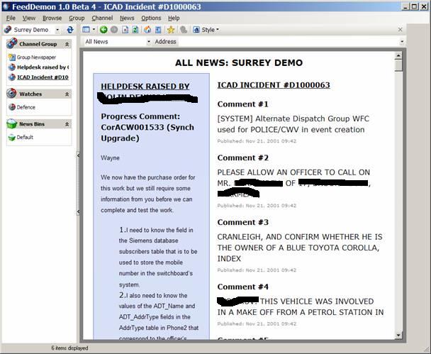Screen dimensions: 431x354
Task: Click the yellow star favorites icon
Action: click(171, 30)
